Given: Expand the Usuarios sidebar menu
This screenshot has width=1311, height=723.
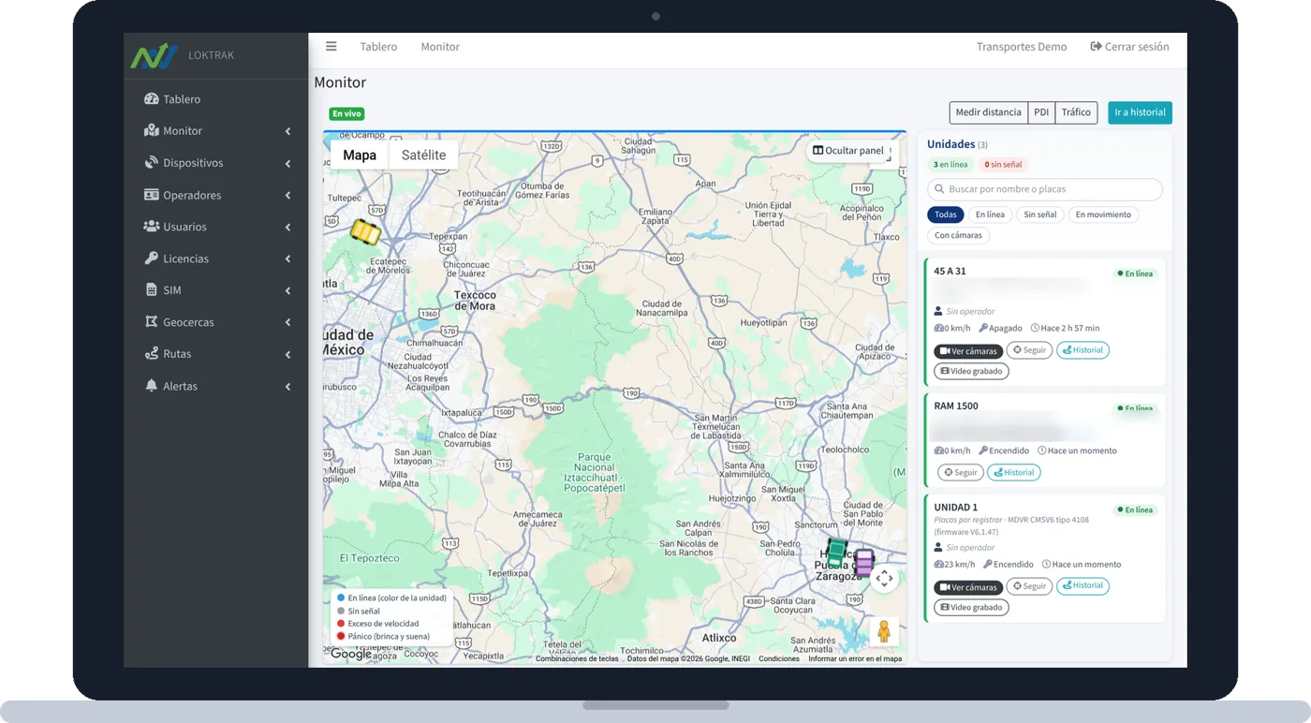Looking at the screenshot, I should pos(216,227).
